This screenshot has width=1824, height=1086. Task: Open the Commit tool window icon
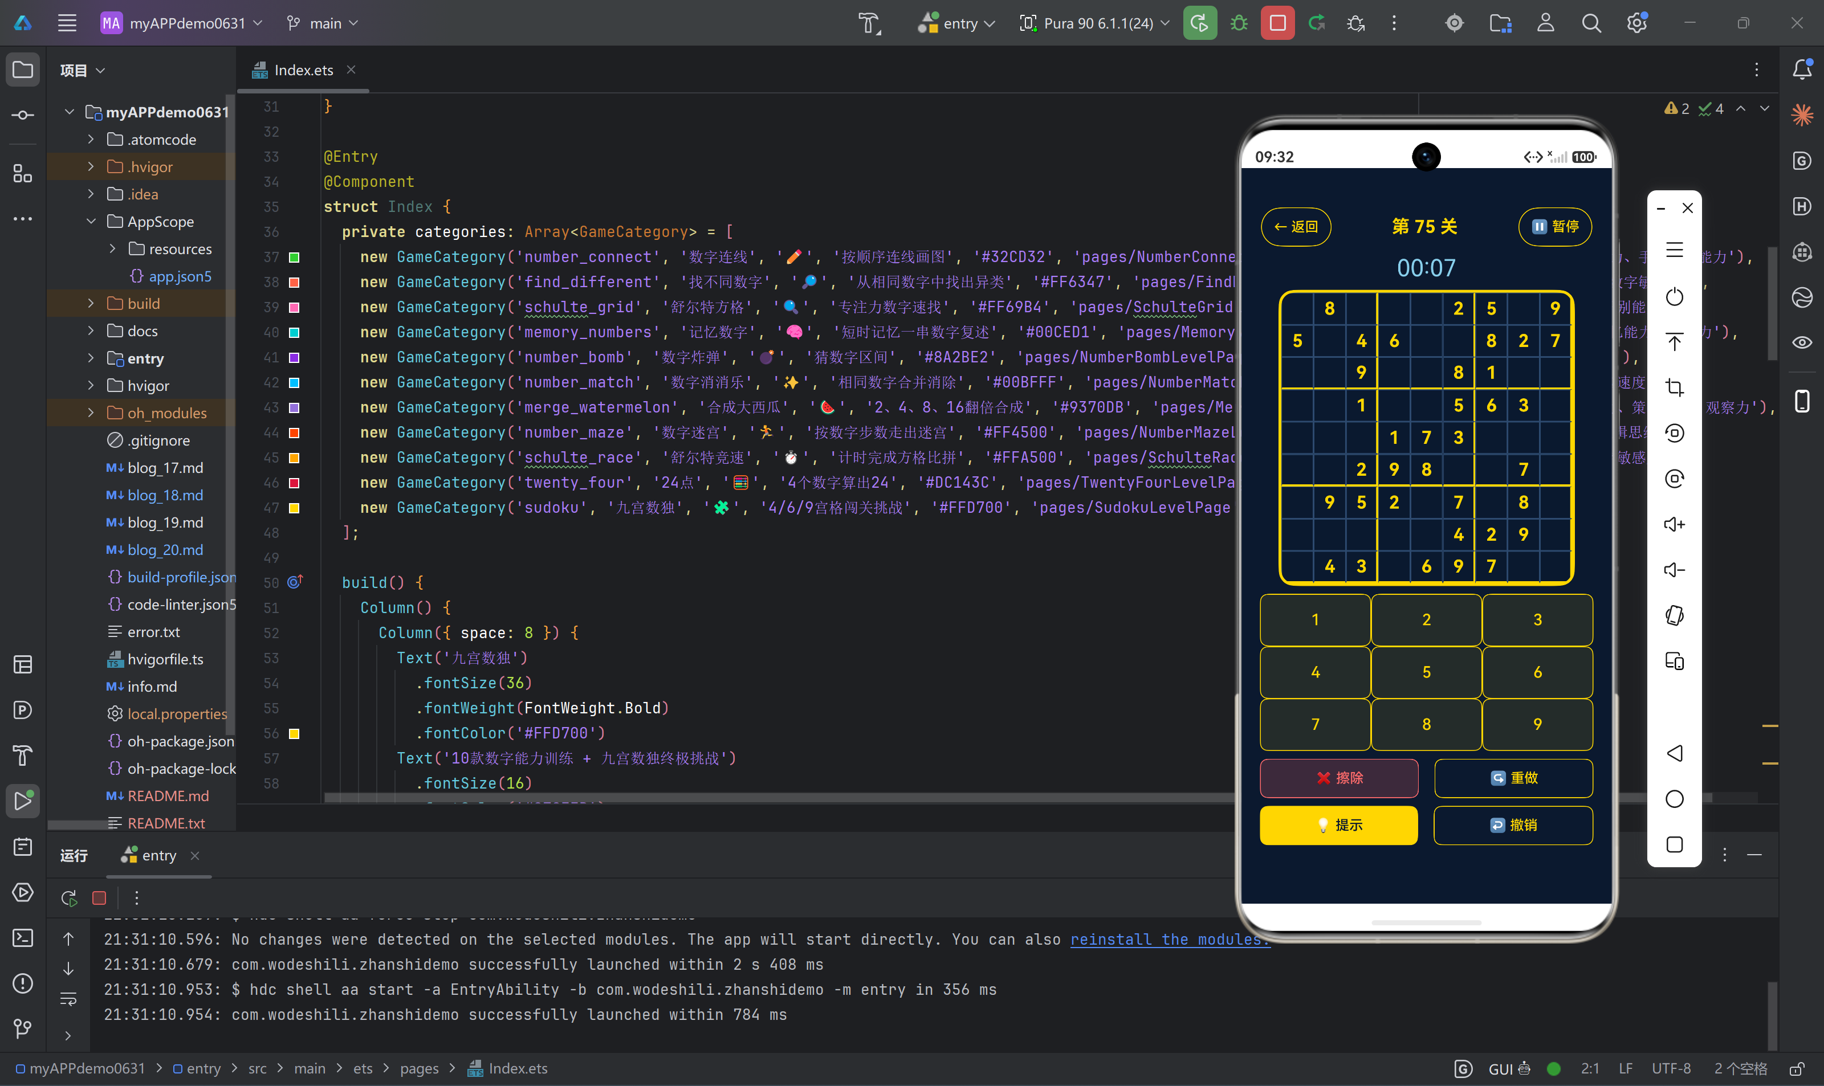coord(23,115)
